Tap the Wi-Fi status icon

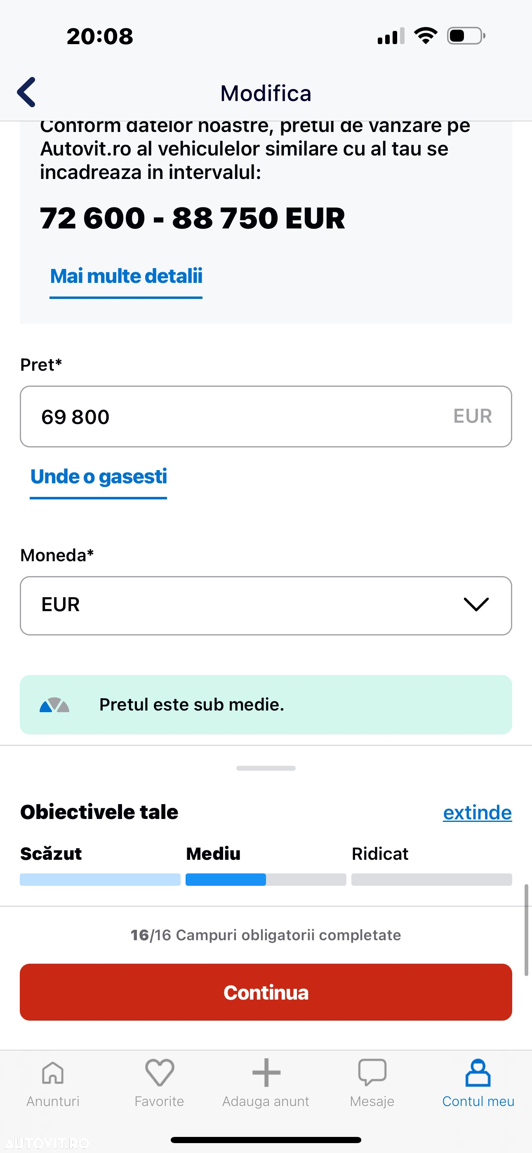coord(426,36)
